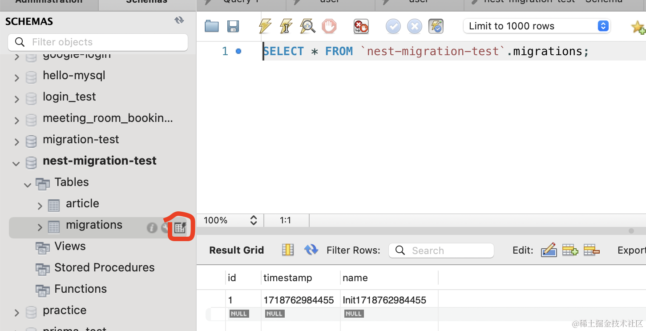Change the editor zoom 100% stepper
This screenshot has height=331, width=646.
tap(254, 220)
